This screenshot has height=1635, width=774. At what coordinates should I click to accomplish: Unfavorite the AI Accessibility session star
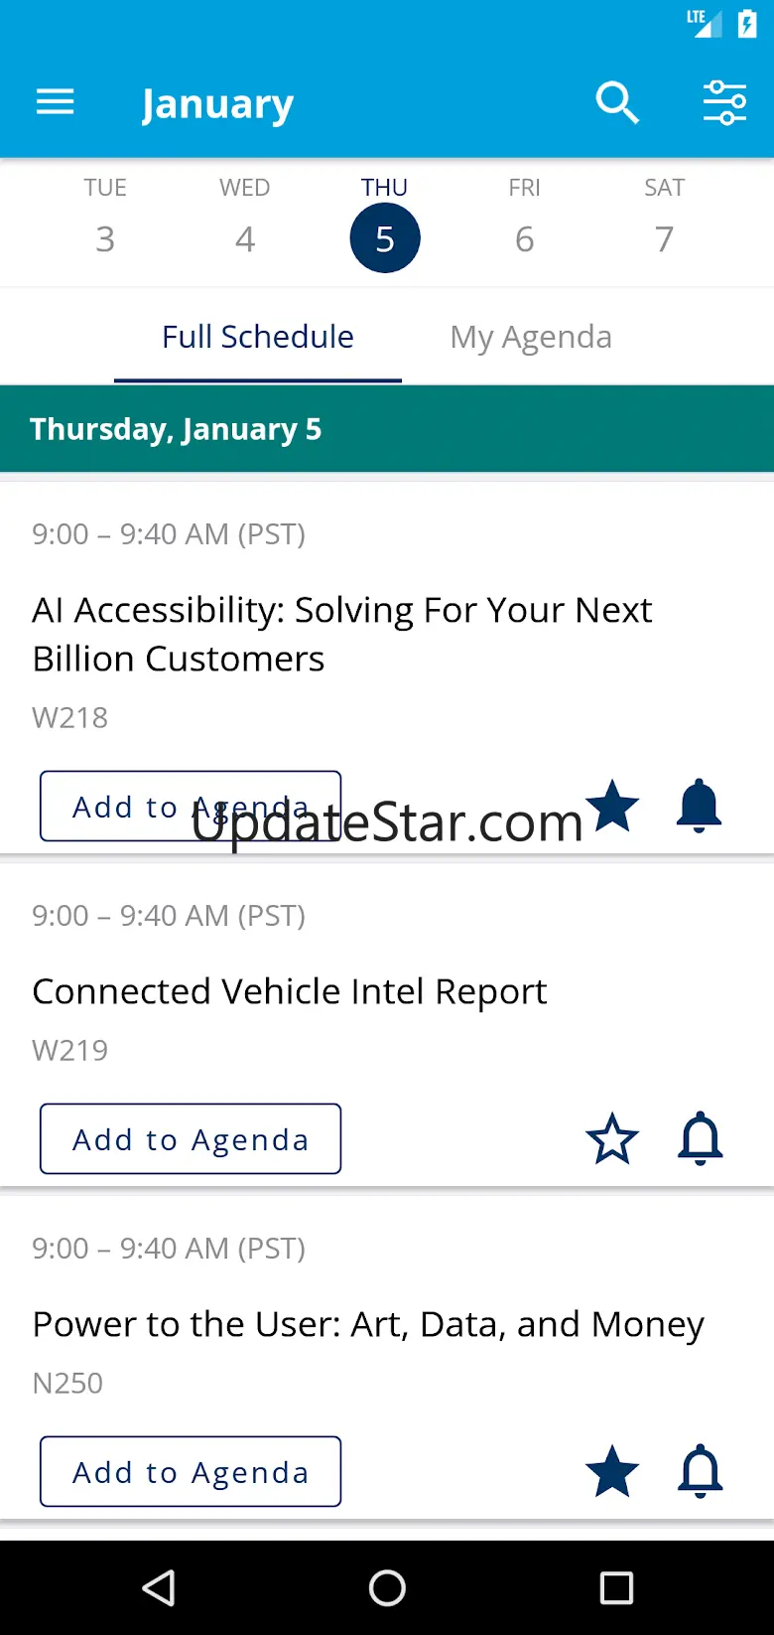click(x=612, y=805)
